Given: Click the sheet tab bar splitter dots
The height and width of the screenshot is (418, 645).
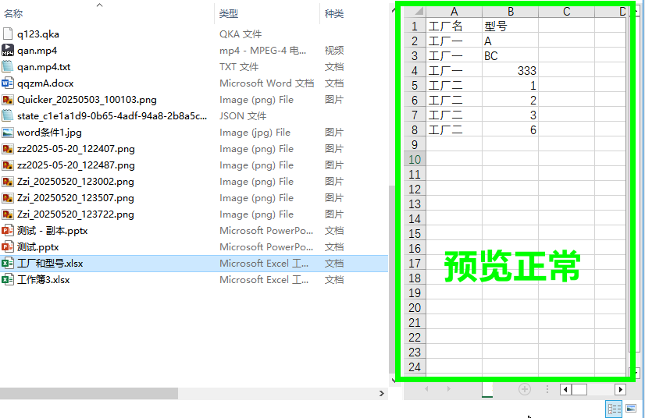Looking at the screenshot, I should (547, 389).
